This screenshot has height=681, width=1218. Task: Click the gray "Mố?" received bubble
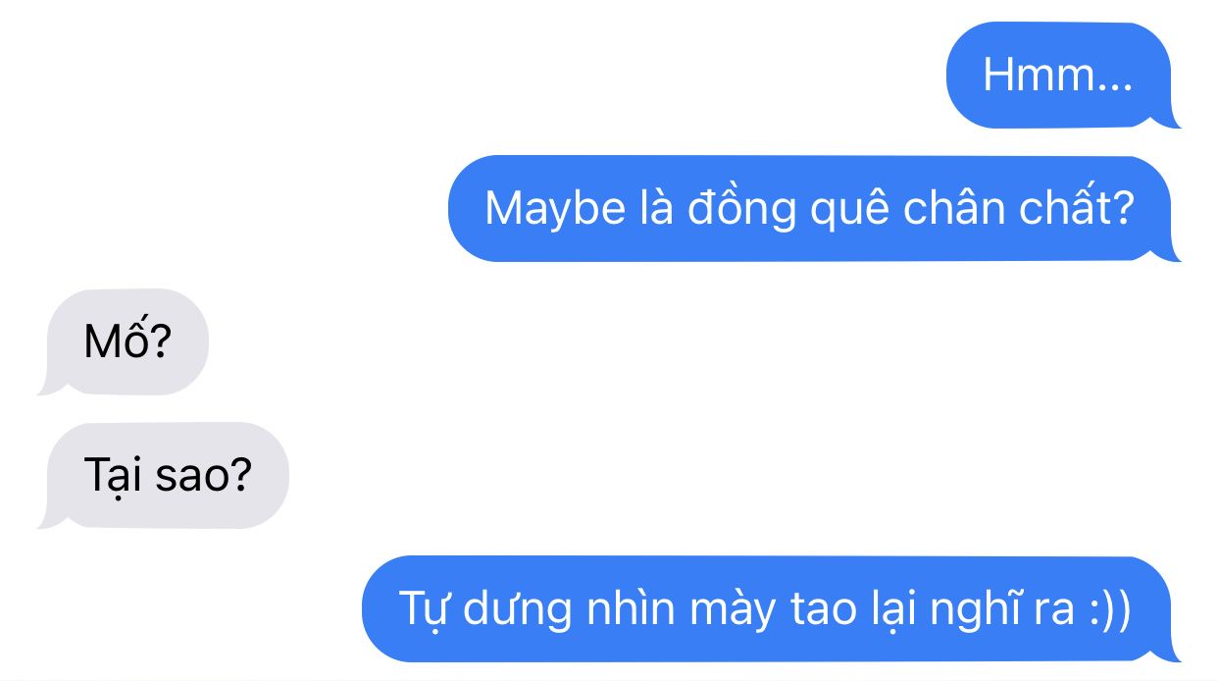[125, 341]
